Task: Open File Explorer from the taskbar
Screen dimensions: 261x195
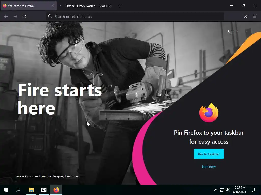Action: (x=31, y=190)
